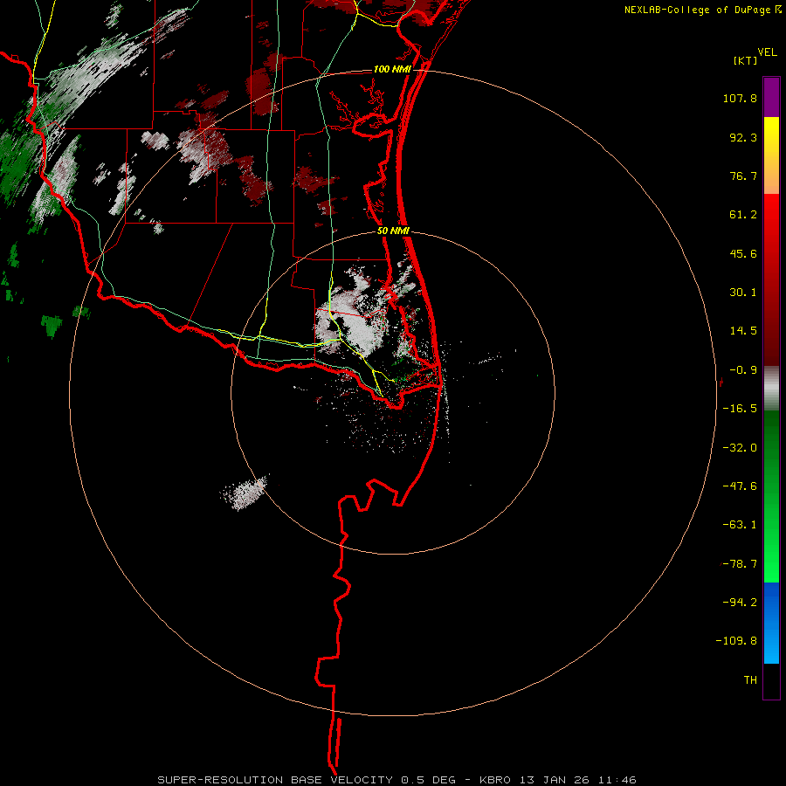Image resolution: width=786 pixels, height=786 pixels.
Task: Click the purple top color bar segment
Action: click(771, 97)
